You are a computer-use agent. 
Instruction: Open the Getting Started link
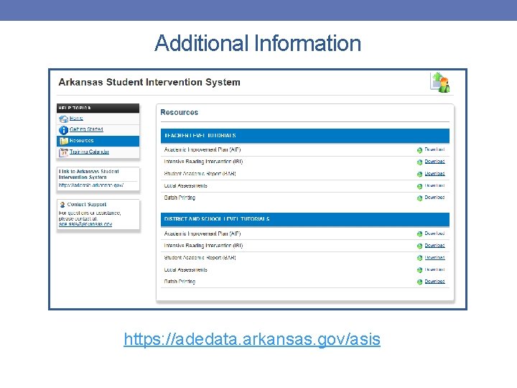tap(86, 129)
